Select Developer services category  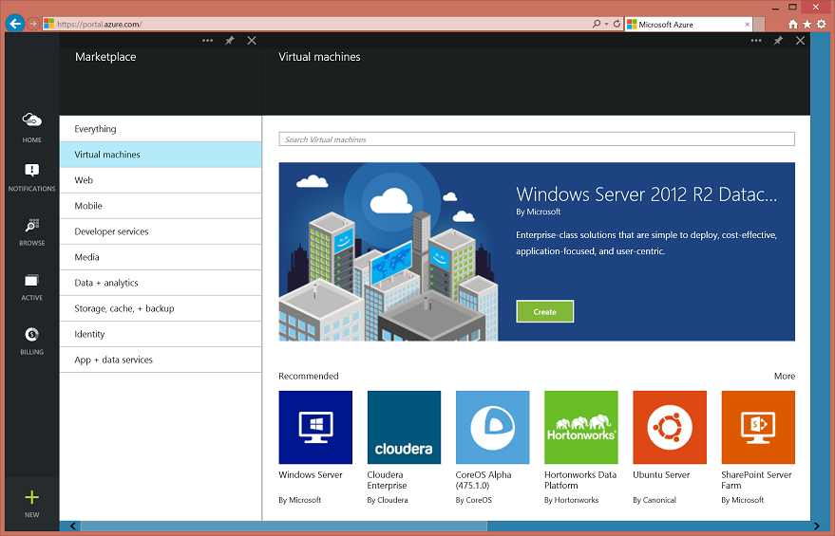(x=161, y=231)
